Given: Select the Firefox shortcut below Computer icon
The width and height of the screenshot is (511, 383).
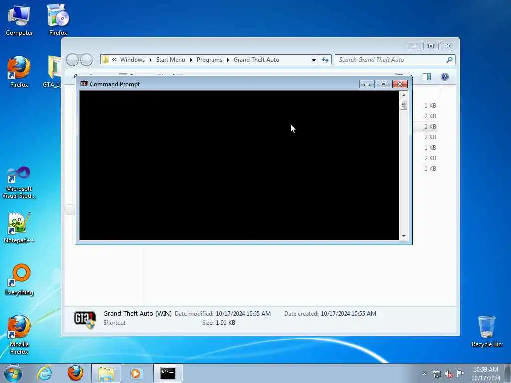Looking at the screenshot, I should [x=19, y=72].
